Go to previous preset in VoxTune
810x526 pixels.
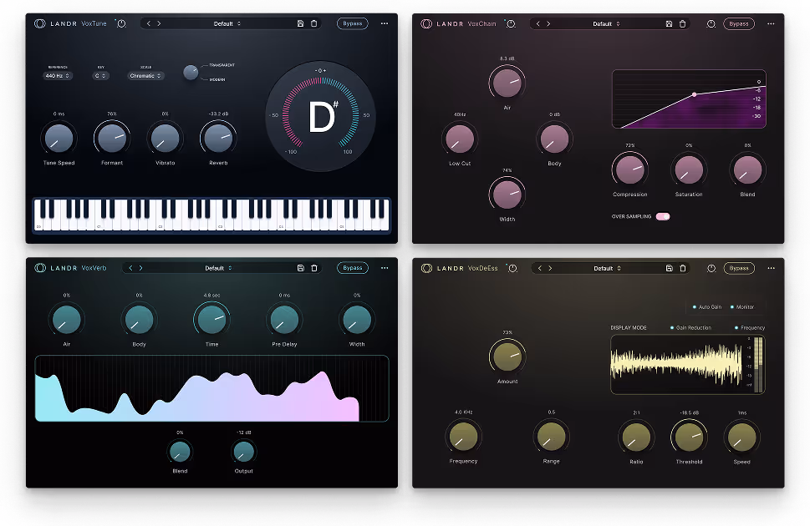coord(148,23)
